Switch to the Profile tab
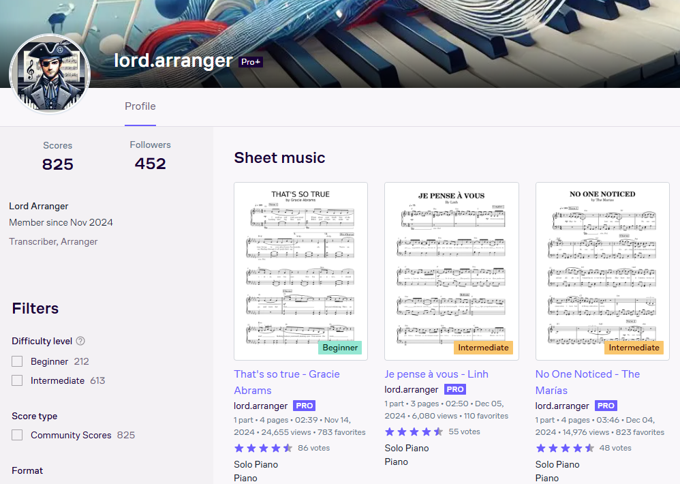The width and height of the screenshot is (680, 484). tap(140, 106)
